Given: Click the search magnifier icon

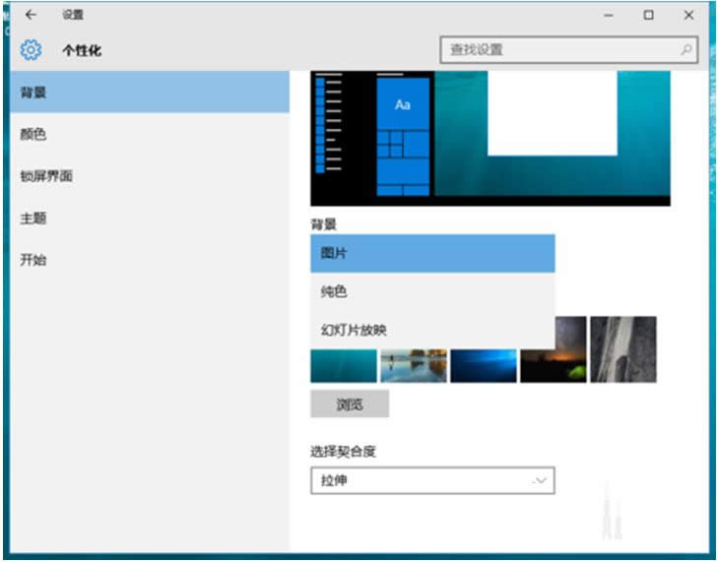Looking at the screenshot, I should click(x=685, y=49).
